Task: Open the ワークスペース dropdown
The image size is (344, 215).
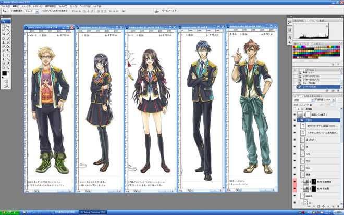Action: (x=169, y=11)
